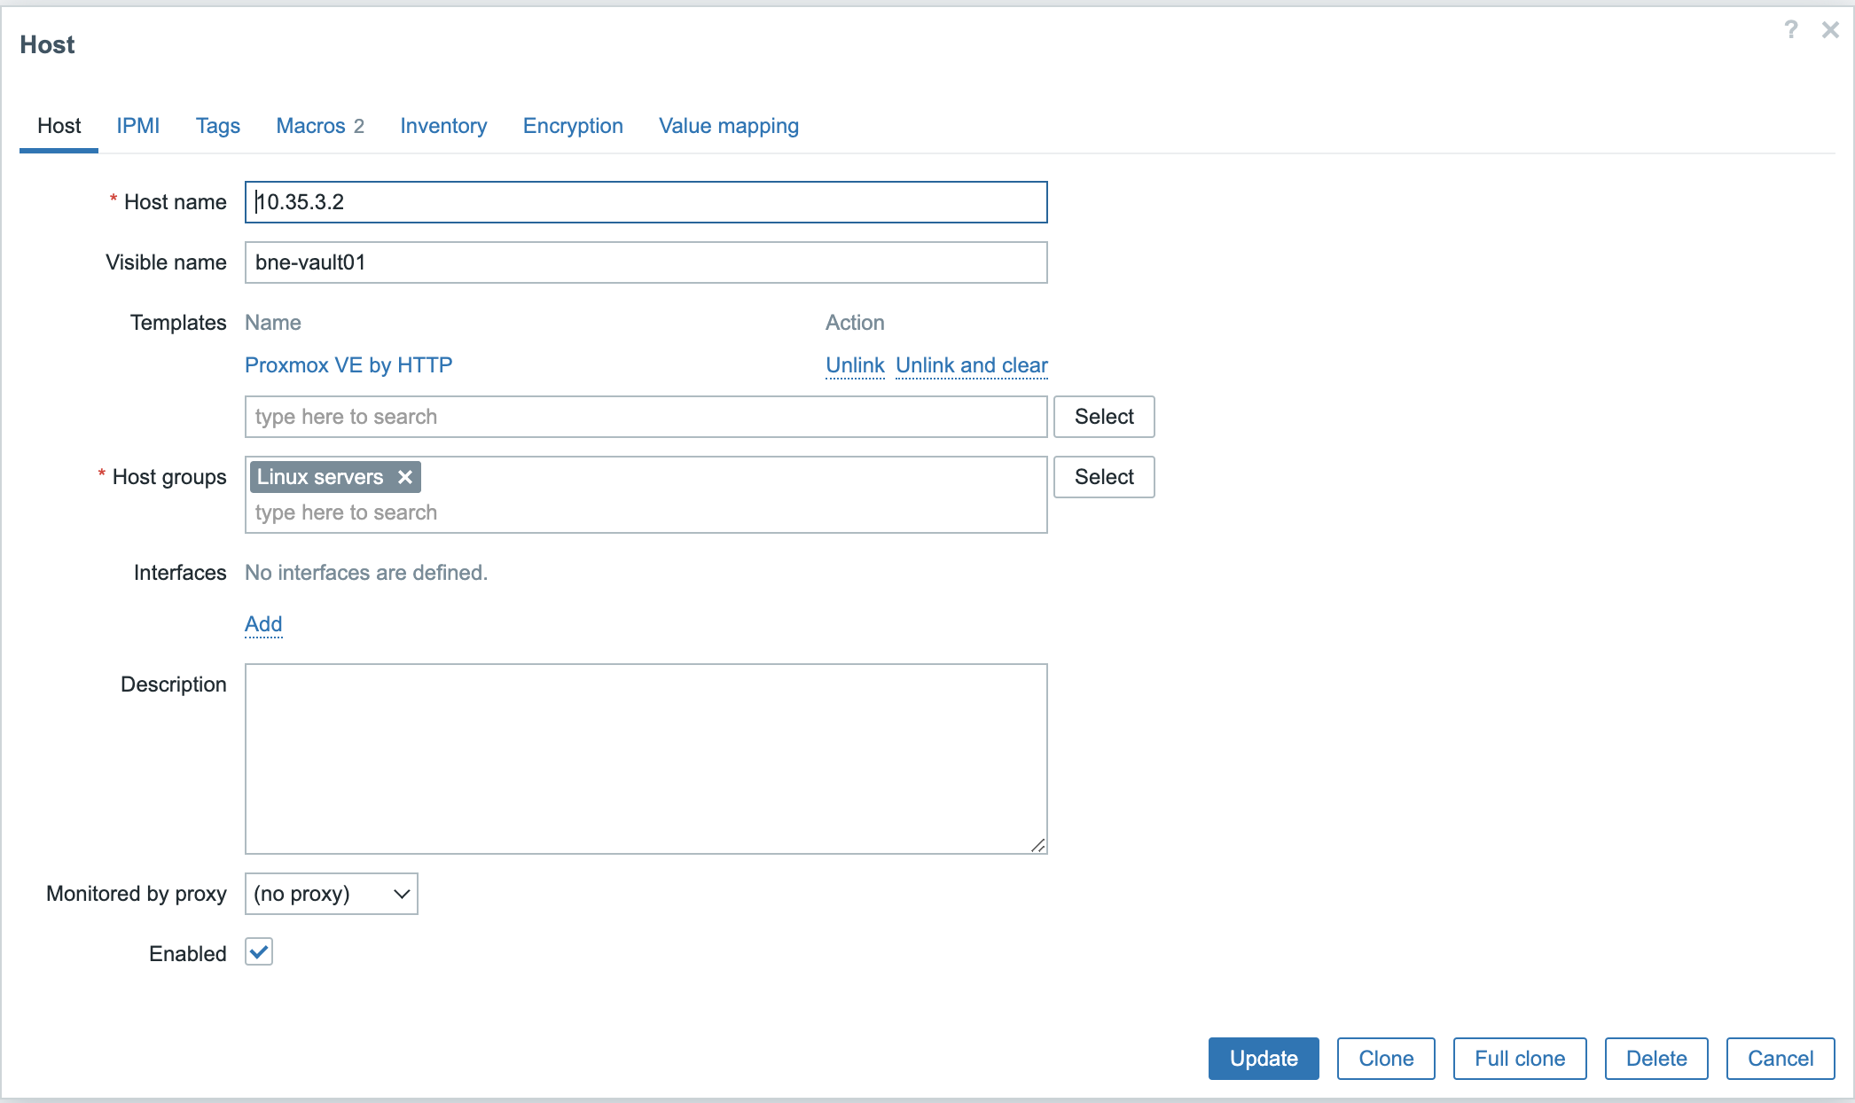Open Monitored by proxy dropdown
1855x1103 pixels.
331,894
